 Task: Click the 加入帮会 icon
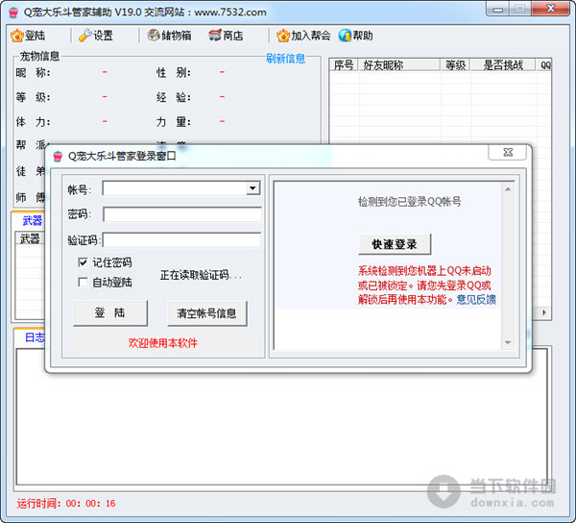pyautogui.click(x=283, y=36)
